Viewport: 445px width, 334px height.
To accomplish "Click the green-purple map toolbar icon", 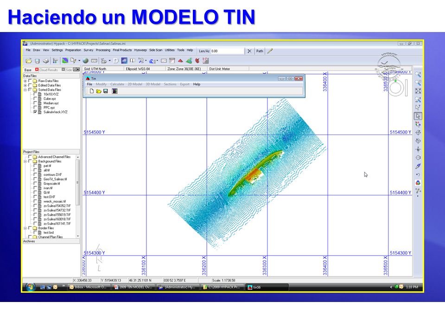I will [65, 61].
